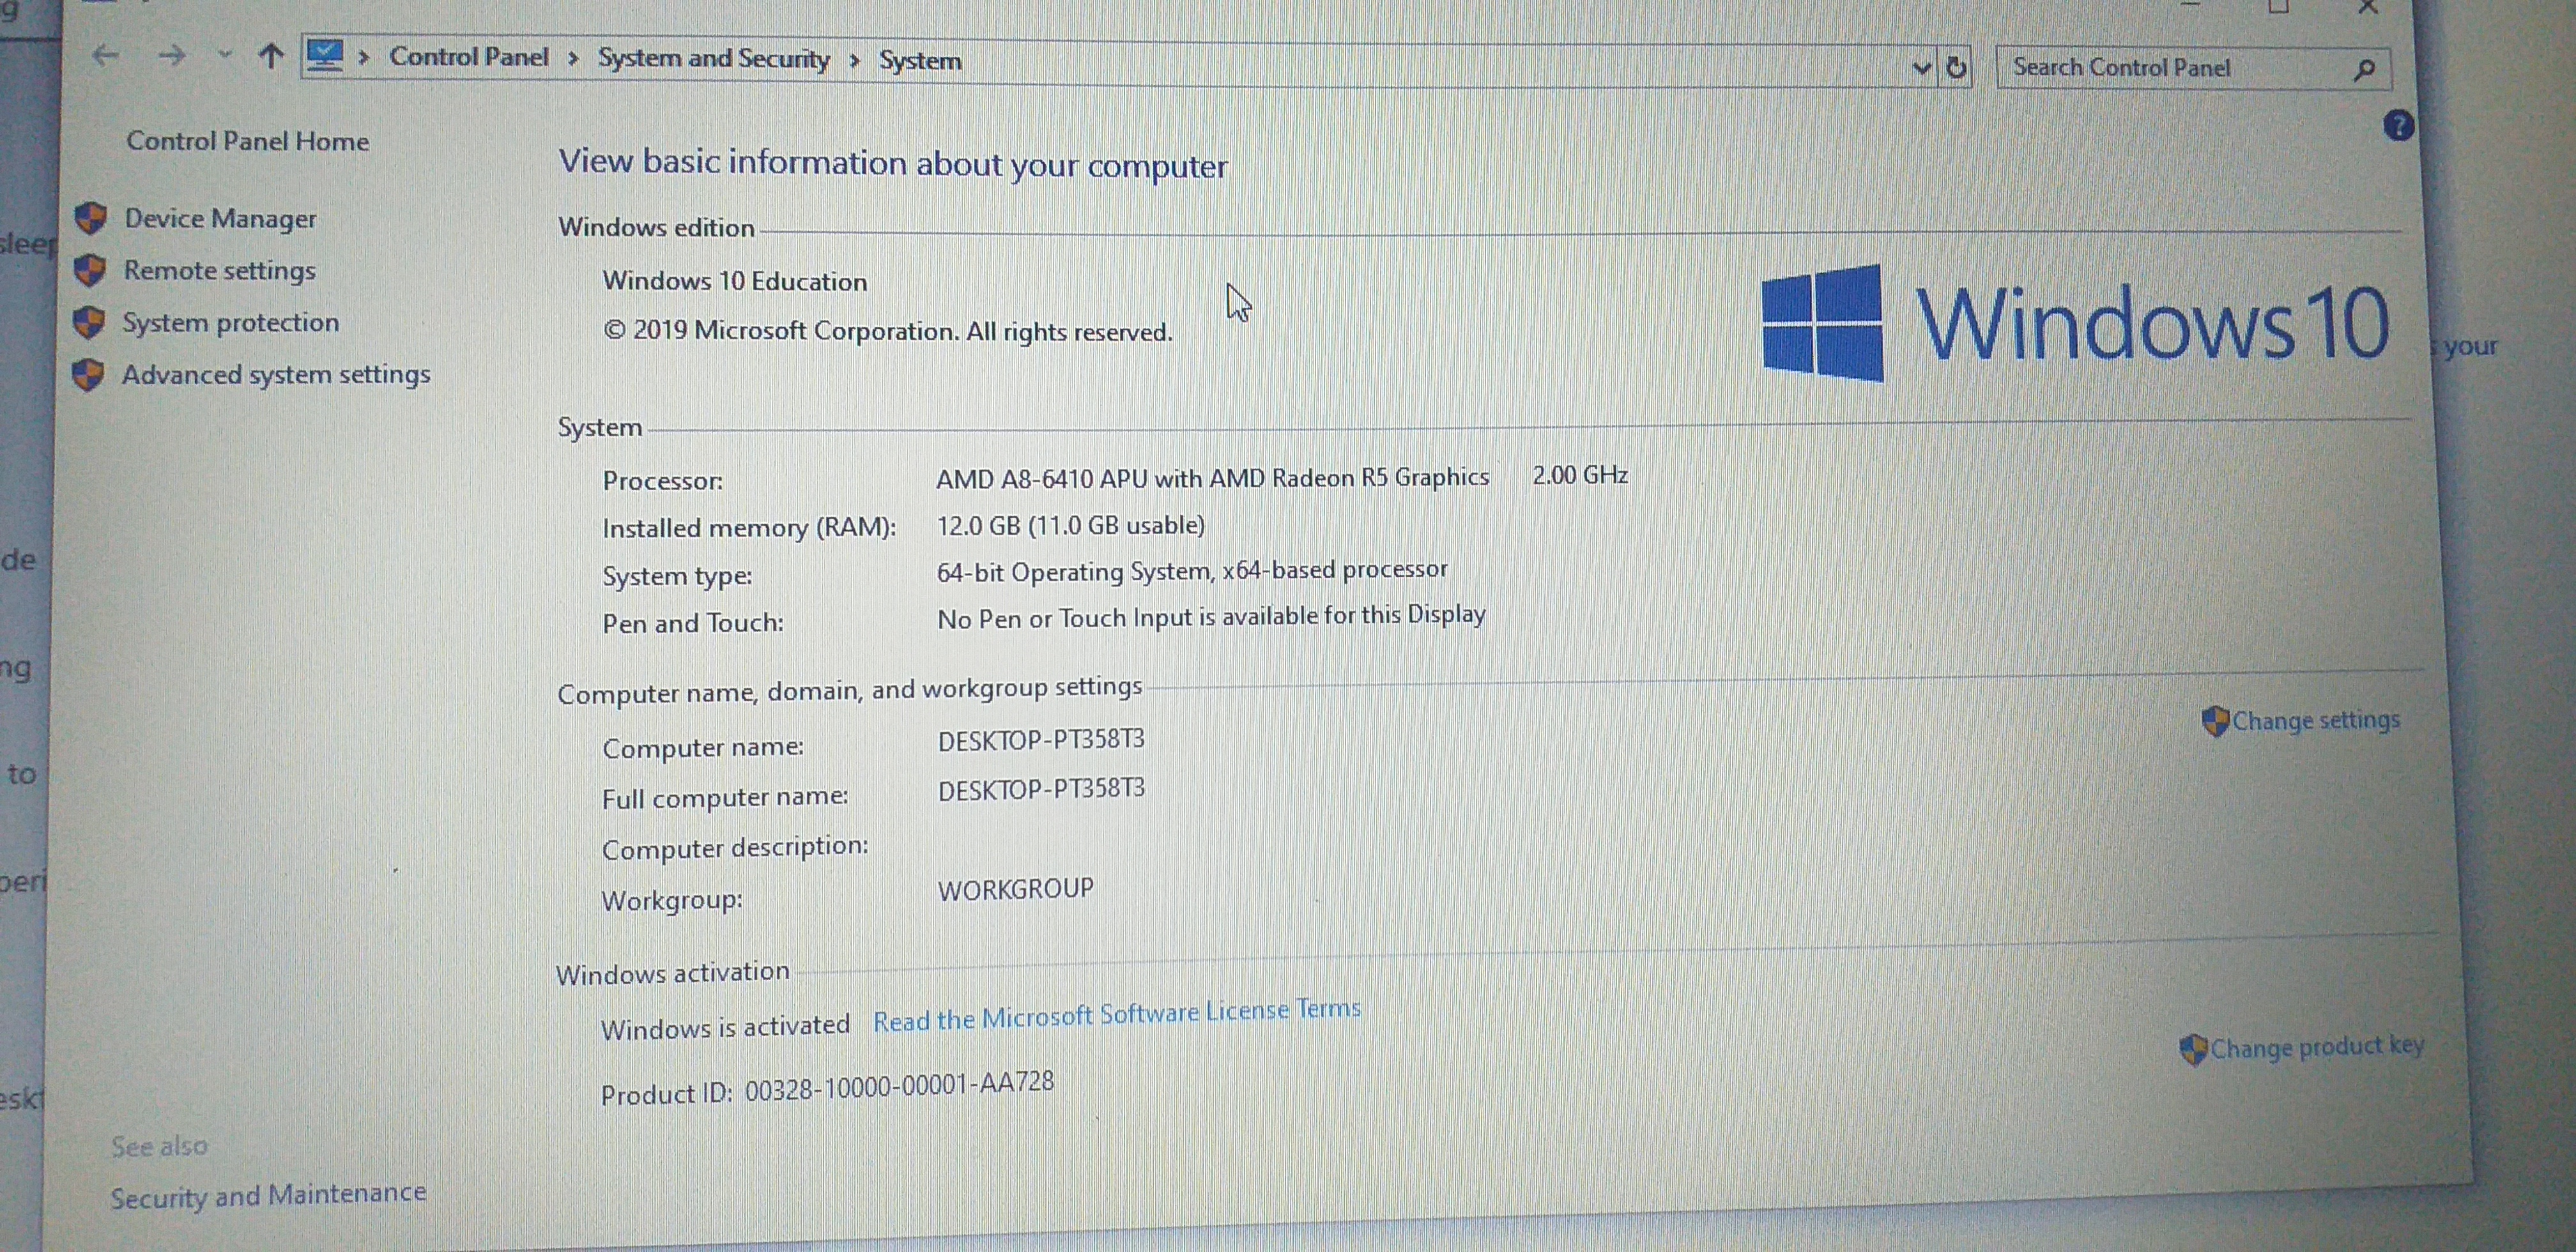Click the computer icon in address bar
Image resolution: width=2576 pixels, height=1252 pixels.
325,55
